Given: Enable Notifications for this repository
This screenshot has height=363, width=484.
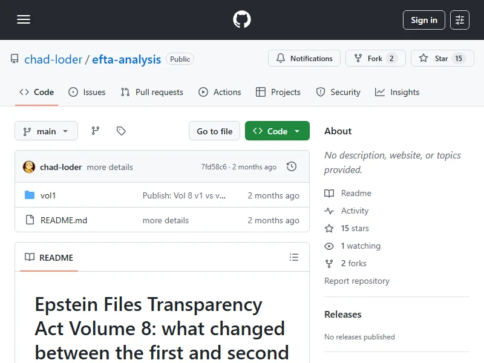Looking at the screenshot, I should pyautogui.click(x=304, y=59).
